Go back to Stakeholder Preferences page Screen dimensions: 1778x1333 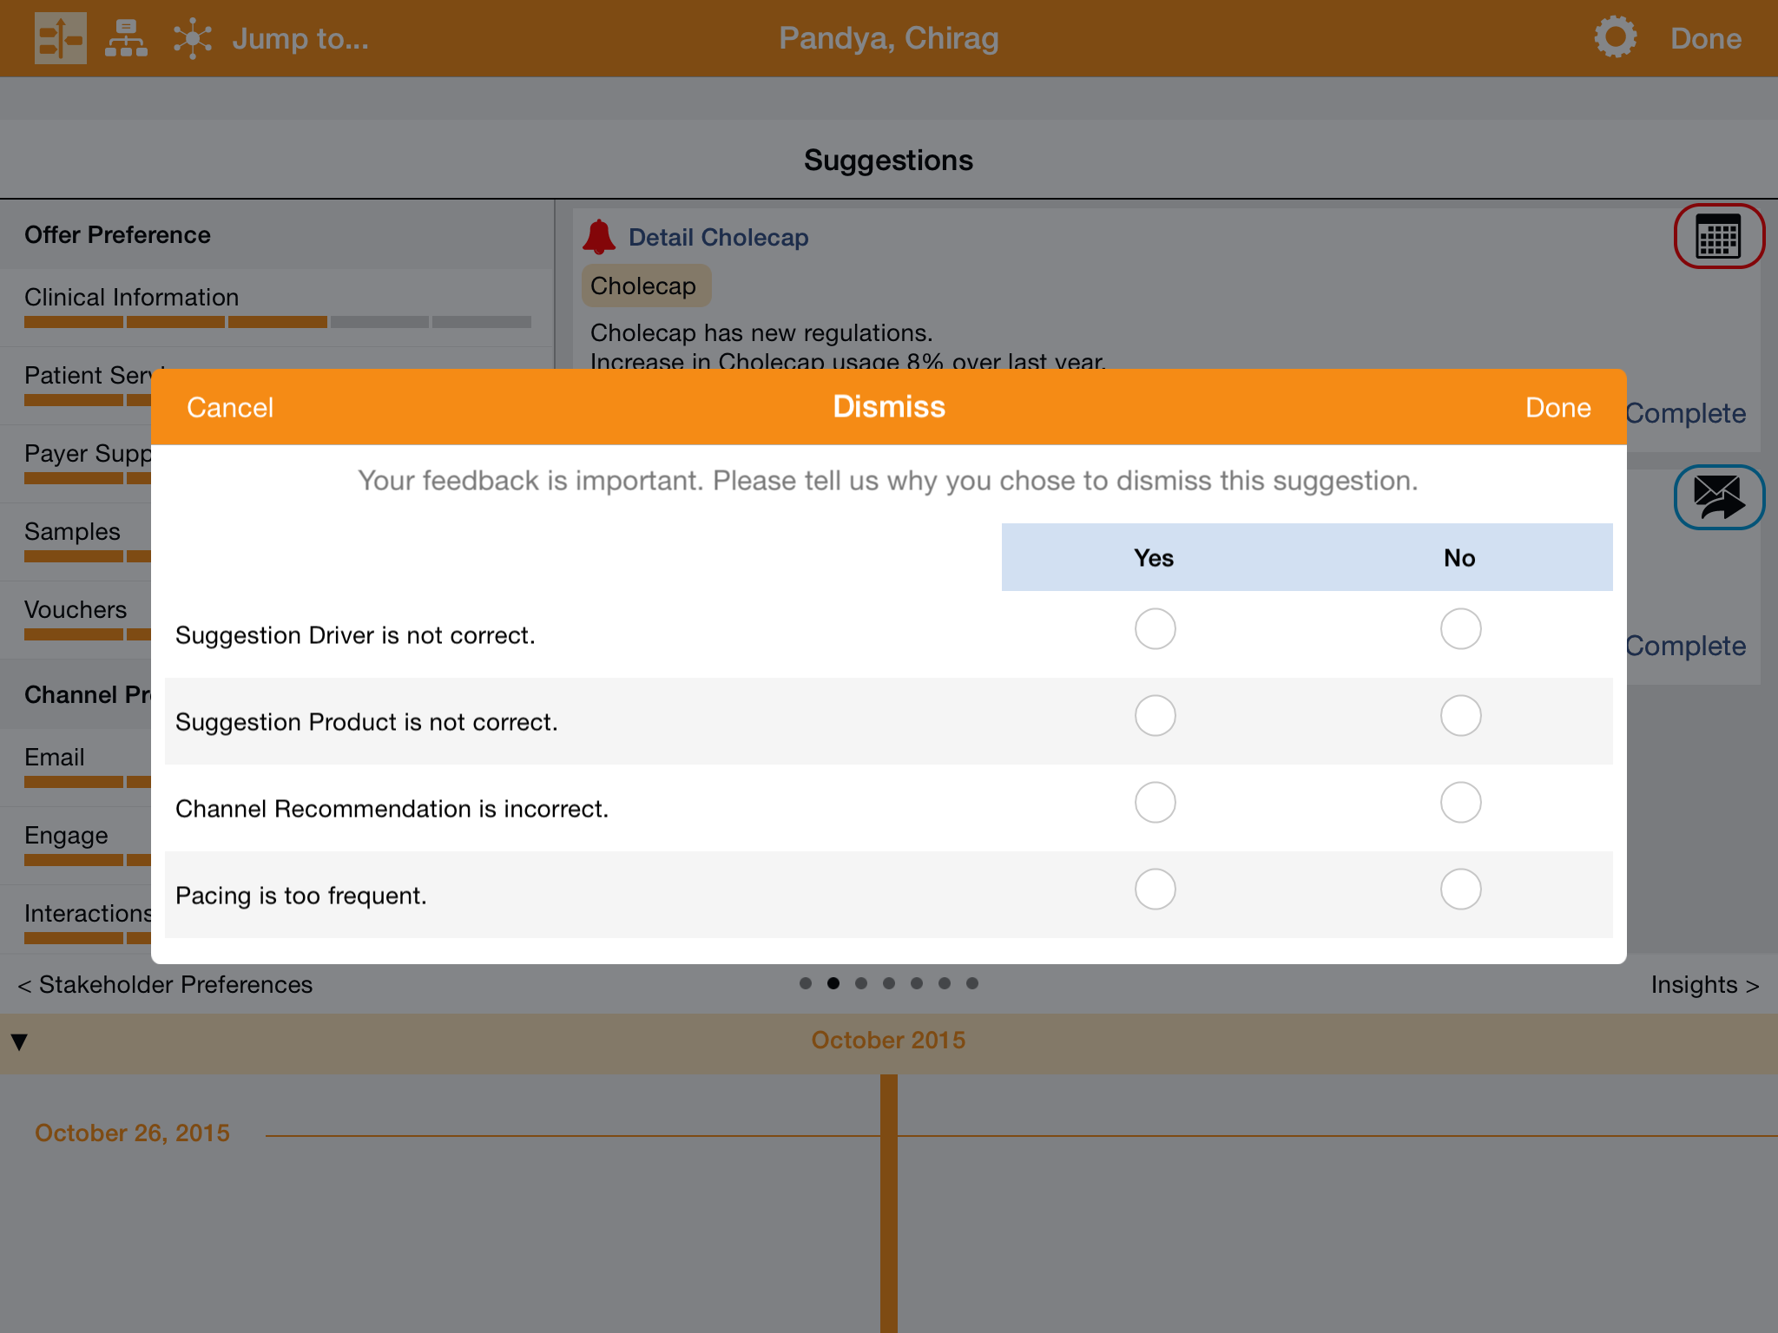click(165, 985)
